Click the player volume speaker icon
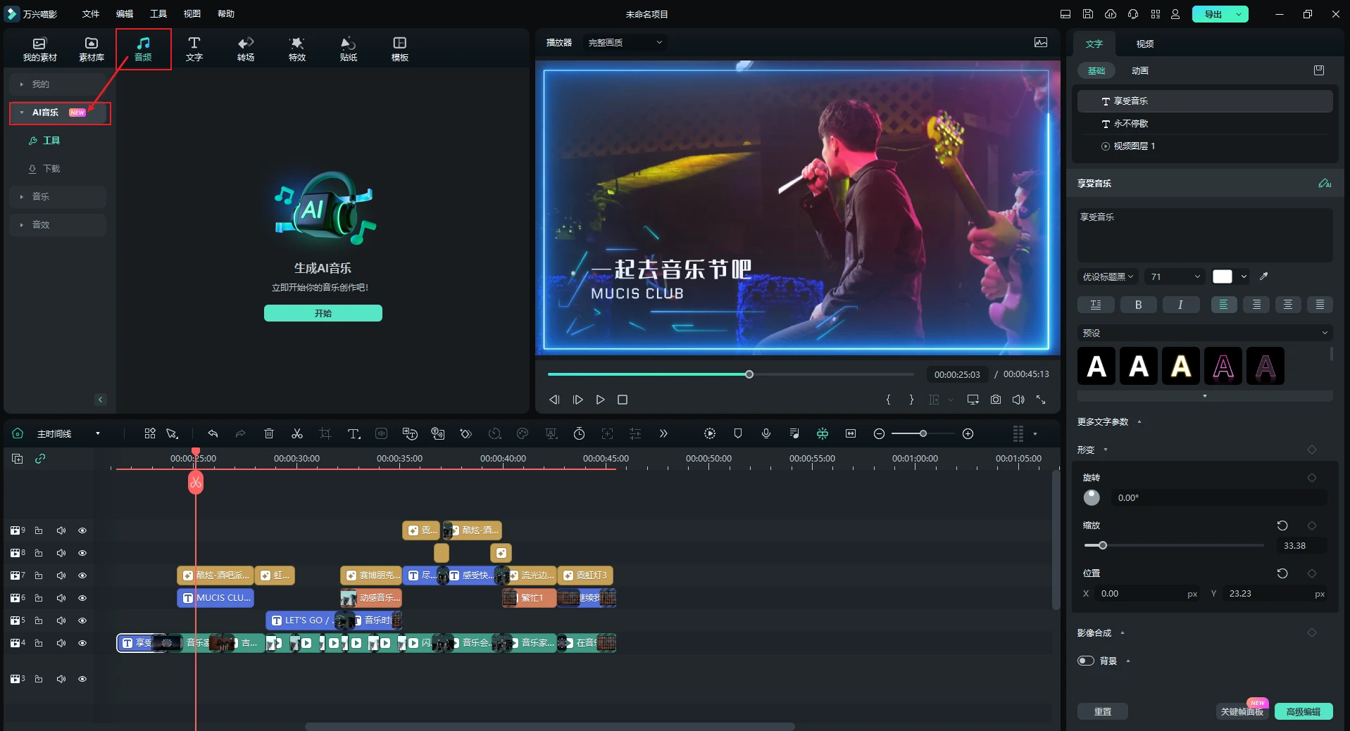 pyautogui.click(x=1018, y=400)
